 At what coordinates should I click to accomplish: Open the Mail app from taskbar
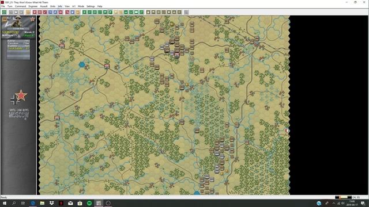click(x=70, y=203)
